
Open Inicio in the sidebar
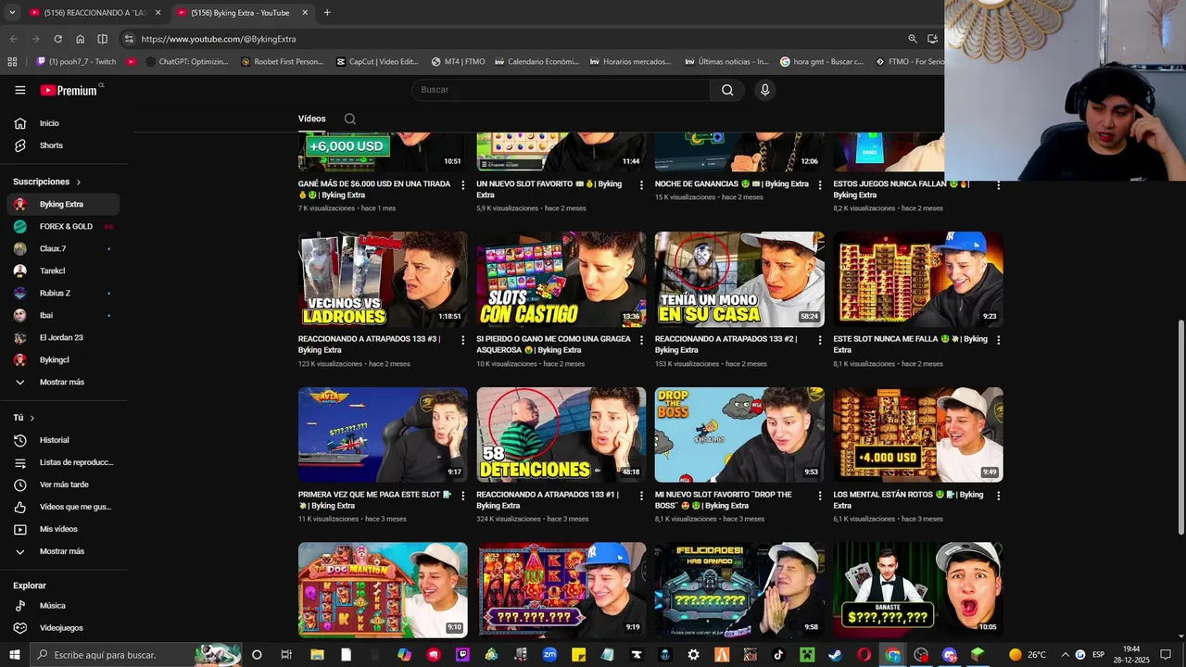(x=63, y=123)
